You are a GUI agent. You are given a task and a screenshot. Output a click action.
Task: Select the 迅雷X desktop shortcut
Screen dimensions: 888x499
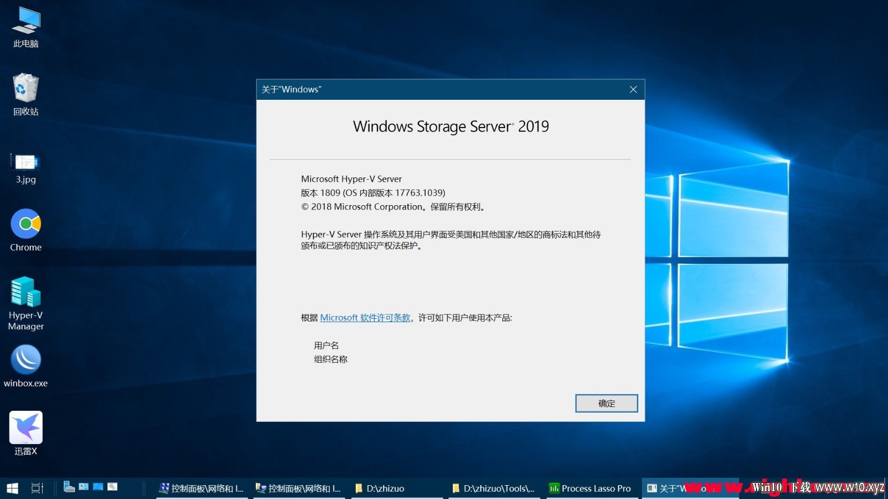click(x=26, y=434)
